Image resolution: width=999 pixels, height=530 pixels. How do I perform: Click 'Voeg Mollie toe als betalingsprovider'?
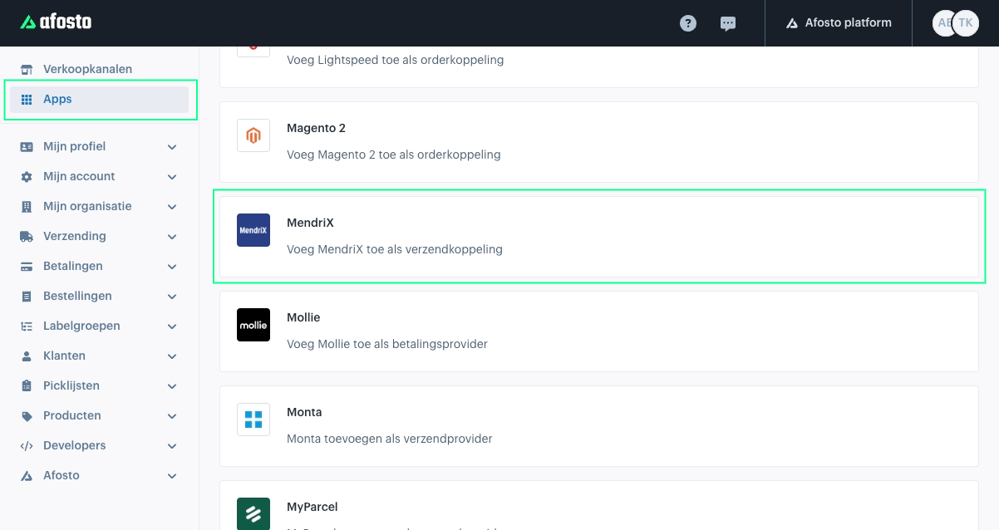pos(387,344)
